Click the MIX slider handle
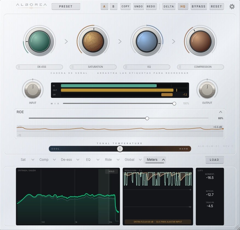The width and height of the screenshot is (240, 230). pos(174,104)
